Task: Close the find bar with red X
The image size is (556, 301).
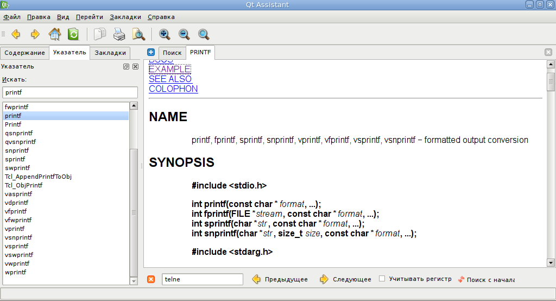Action: (151, 279)
